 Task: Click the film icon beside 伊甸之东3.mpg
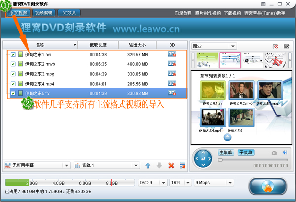(20, 74)
